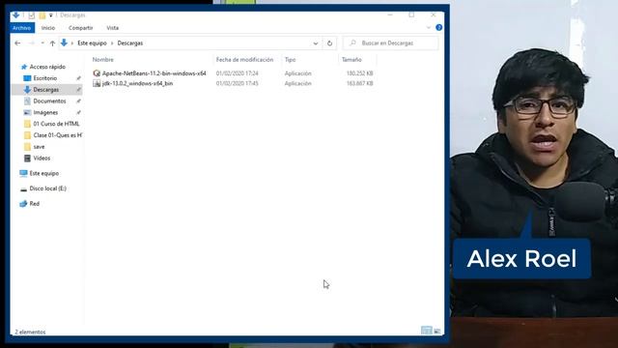Click the Red network icon
This screenshot has width=618, height=348.
[23, 204]
